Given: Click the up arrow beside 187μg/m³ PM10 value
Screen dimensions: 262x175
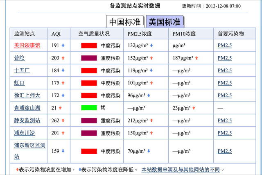Looking at the screenshot, I should pos(196,58).
